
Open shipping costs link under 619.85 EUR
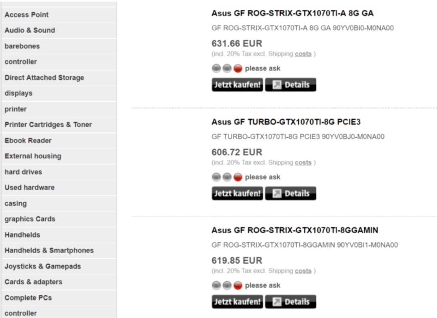click(x=303, y=271)
